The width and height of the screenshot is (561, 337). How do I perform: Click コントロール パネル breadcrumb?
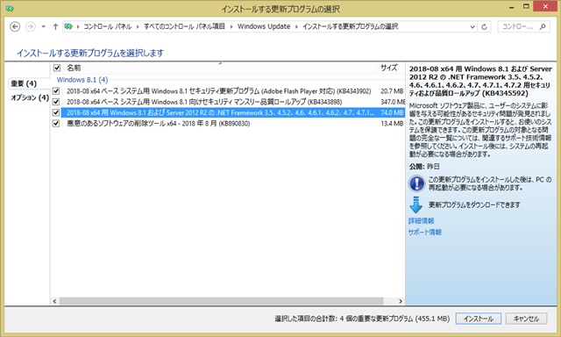(x=107, y=26)
